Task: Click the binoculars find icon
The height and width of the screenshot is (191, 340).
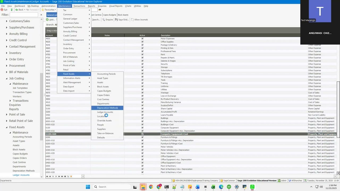Action: click(x=100, y=10)
